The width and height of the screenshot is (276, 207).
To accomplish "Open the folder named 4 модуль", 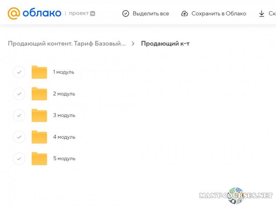I will click(x=39, y=137).
